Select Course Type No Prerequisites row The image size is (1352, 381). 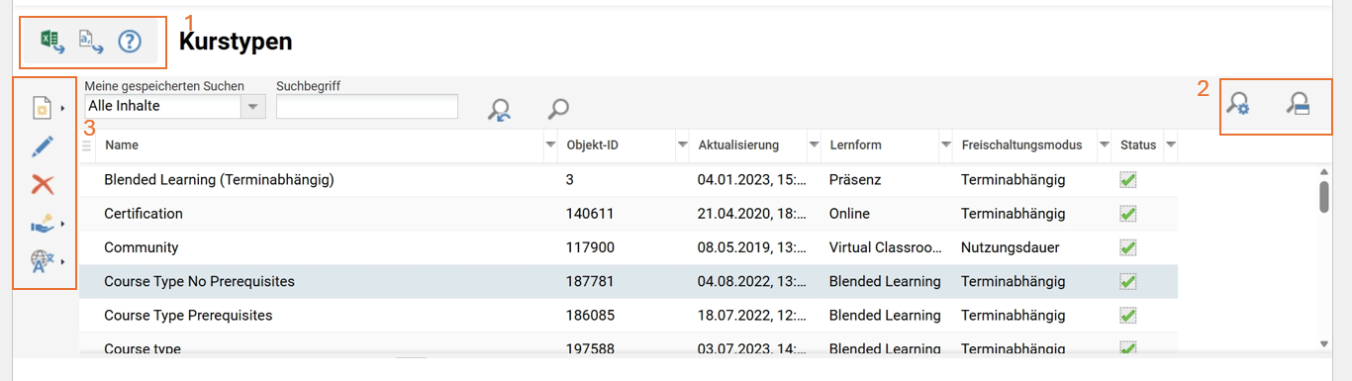[628, 282]
